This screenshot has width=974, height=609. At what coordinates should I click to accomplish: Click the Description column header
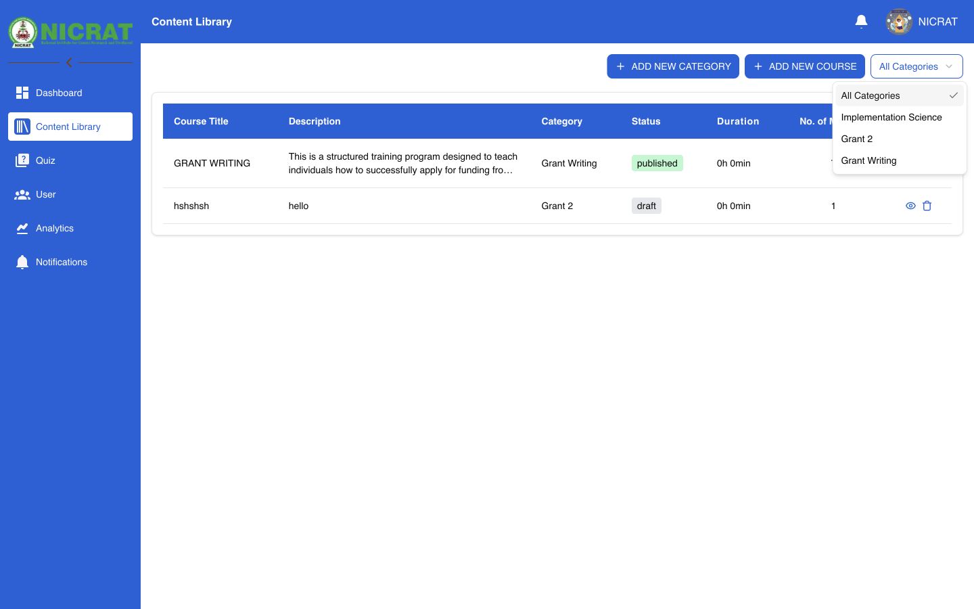pos(315,121)
